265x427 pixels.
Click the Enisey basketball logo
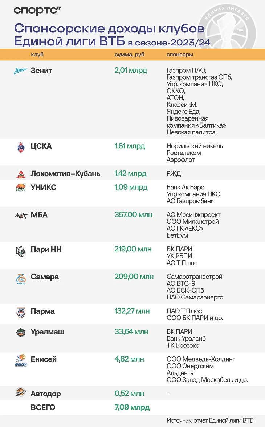click(x=21, y=360)
